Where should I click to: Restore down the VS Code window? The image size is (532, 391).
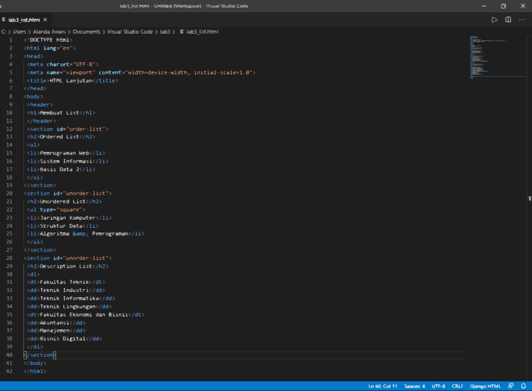click(503, 6)
